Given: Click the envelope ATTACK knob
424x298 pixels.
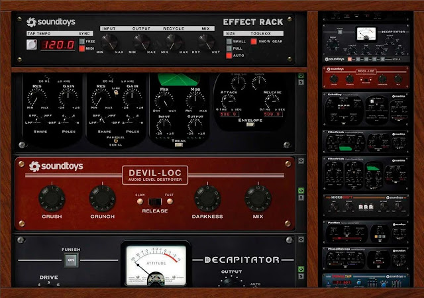Looking at the screenshot, I should 229,102.
